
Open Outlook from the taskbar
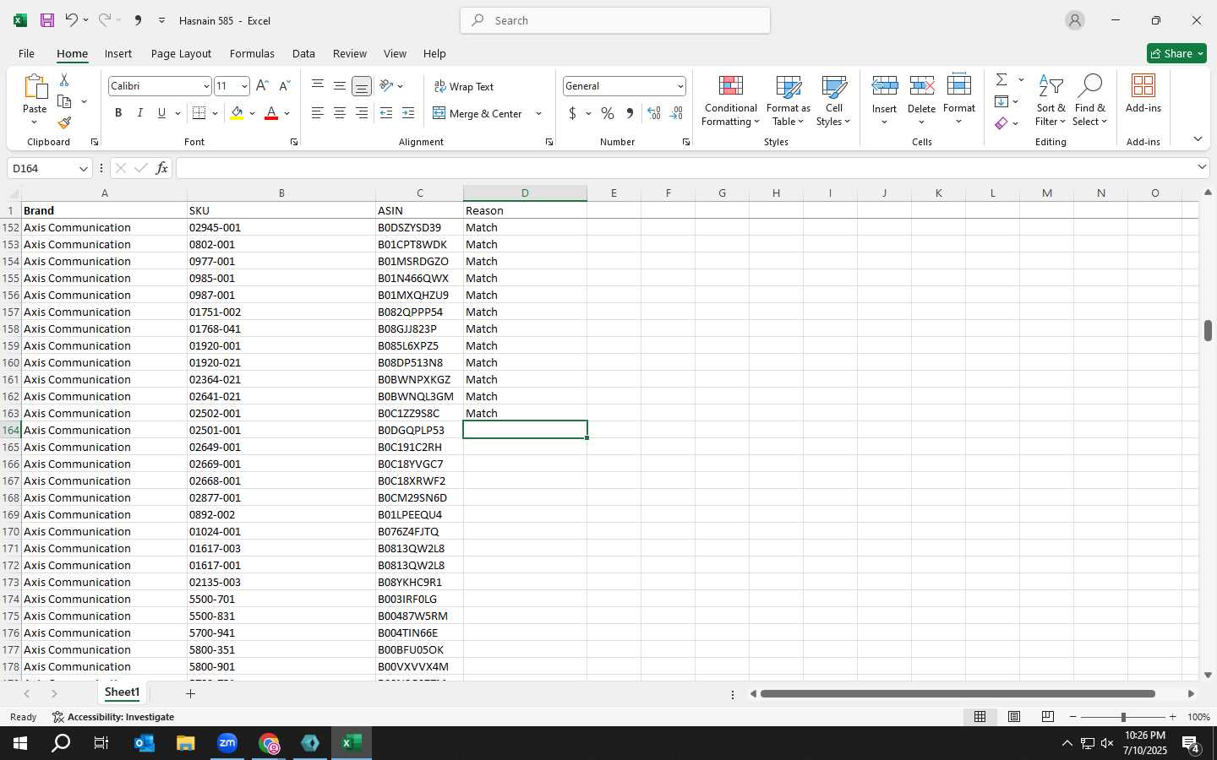(x=145, y=743)
